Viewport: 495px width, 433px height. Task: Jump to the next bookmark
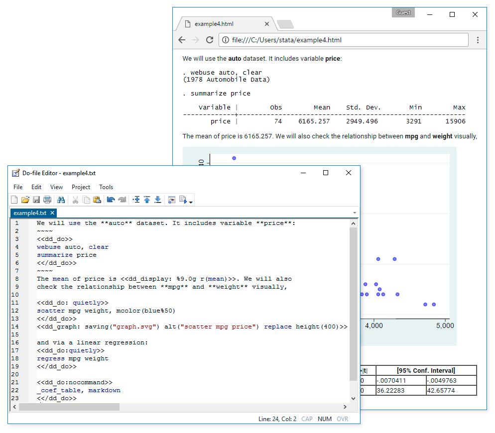[158, 200]
